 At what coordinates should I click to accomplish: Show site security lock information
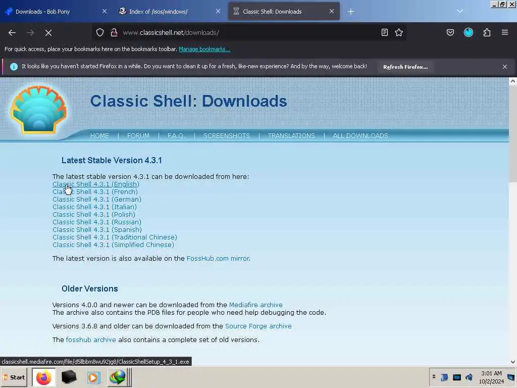pos(114,32)
